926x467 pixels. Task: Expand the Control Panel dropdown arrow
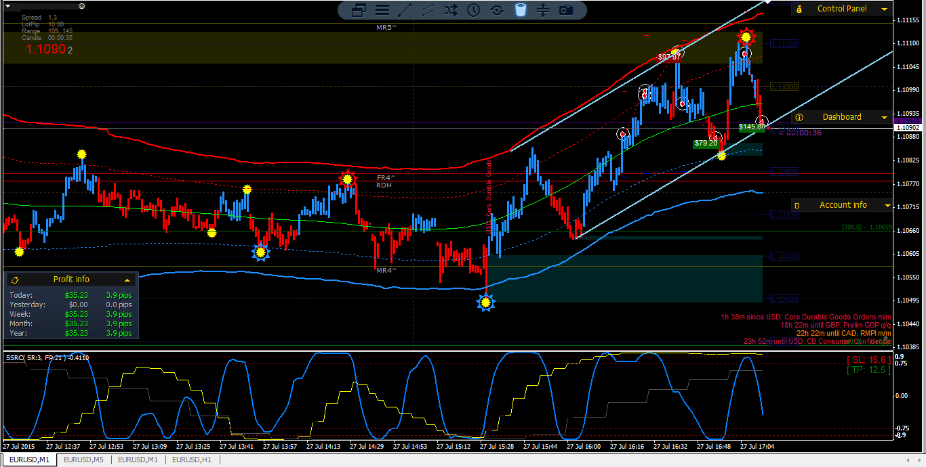[x=884, y=9]
